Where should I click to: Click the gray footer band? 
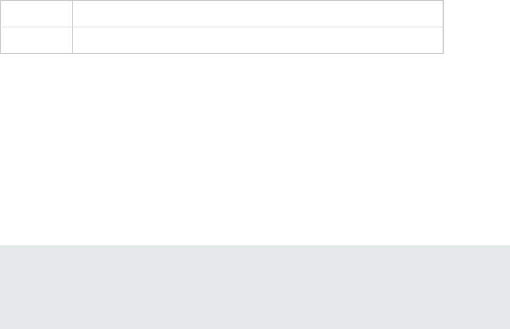[x=255, y=287]
